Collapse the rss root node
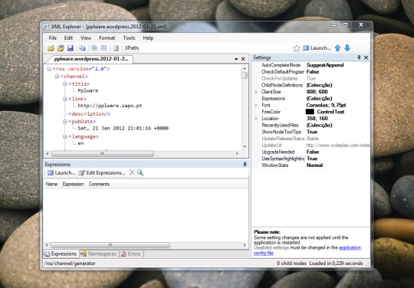This screenshot has width=414, height=288. (49, 69)
